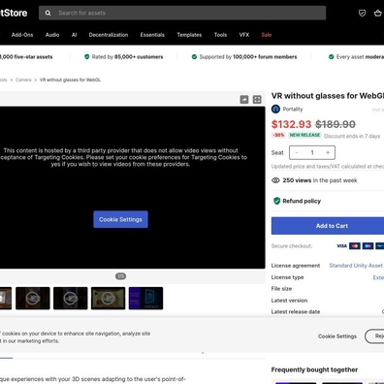Click the Maestro payment icon
384x384 pixels.
(368, 246)
